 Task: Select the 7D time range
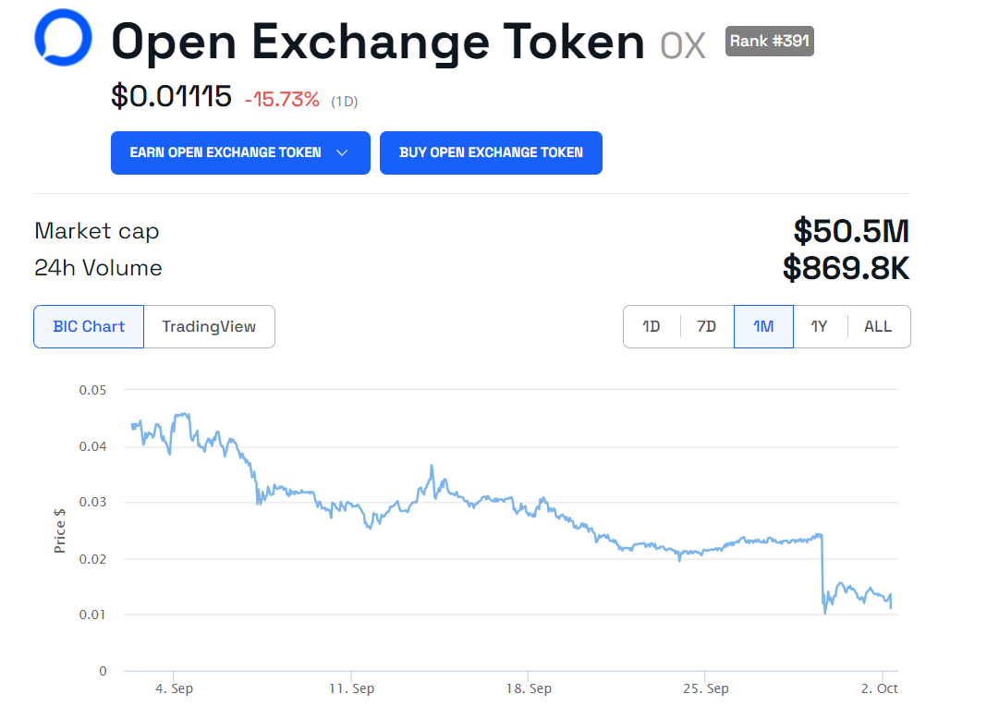tap(706, 326)
